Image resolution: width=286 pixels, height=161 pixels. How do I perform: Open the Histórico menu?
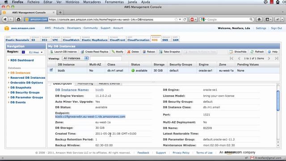coord(72,2)
